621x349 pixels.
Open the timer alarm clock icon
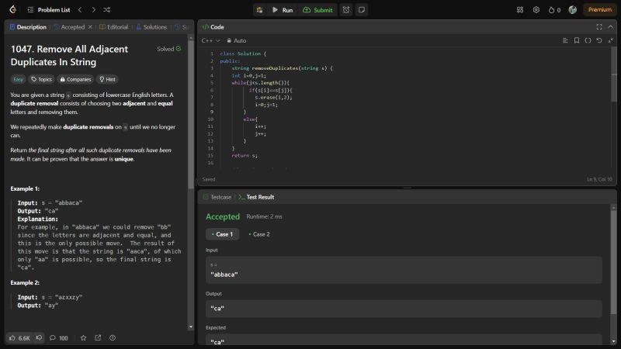click(x=346, y=10)
